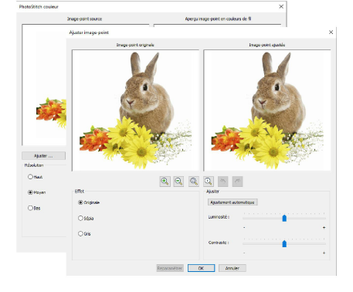Click the Ajuster ... button in PhotoStitch window
Screen dimensions: 353x292
(x=43, y=156)
